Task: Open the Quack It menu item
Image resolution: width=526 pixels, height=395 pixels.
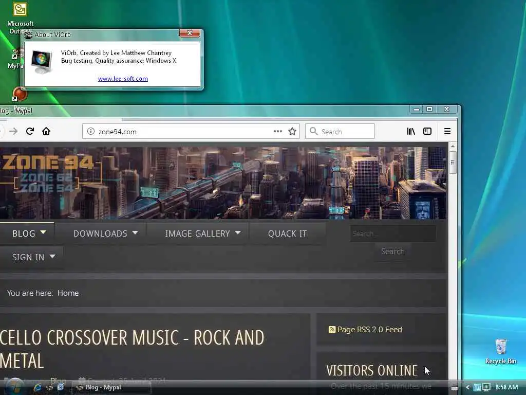Action: click(x=288, y=234)
